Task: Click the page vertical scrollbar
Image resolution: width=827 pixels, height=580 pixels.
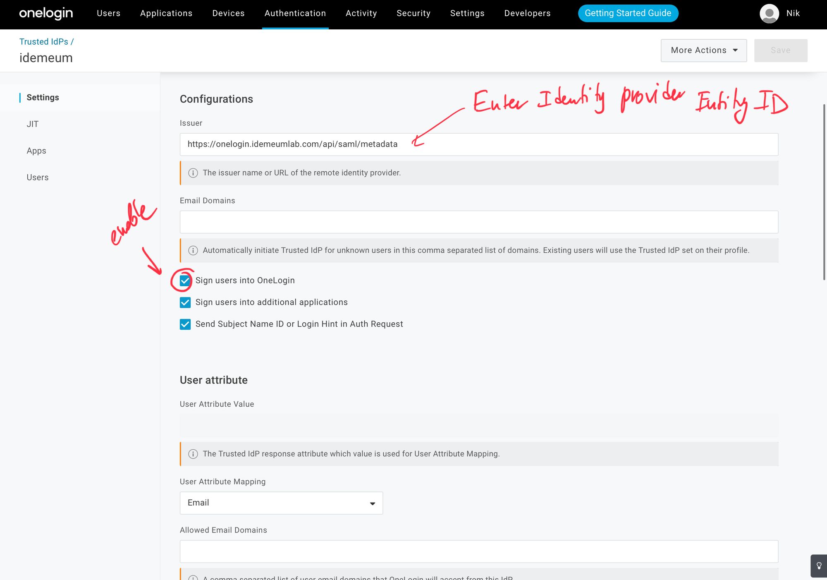Action: (825, 192)
